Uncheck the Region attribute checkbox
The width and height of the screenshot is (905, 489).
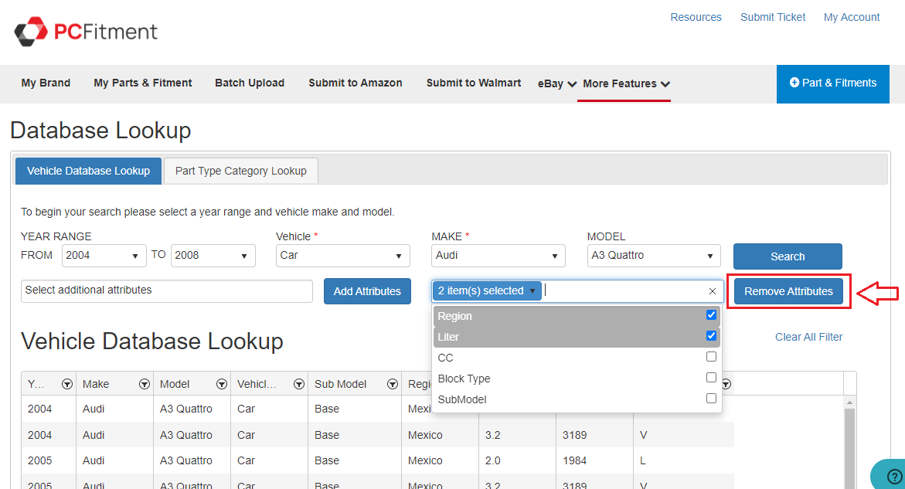pyautogui.click(x=711, y=315)
